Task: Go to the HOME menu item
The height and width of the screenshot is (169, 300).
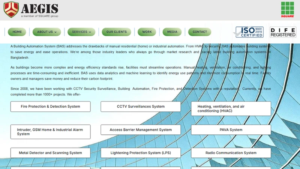Action: (x=17, y=32)
